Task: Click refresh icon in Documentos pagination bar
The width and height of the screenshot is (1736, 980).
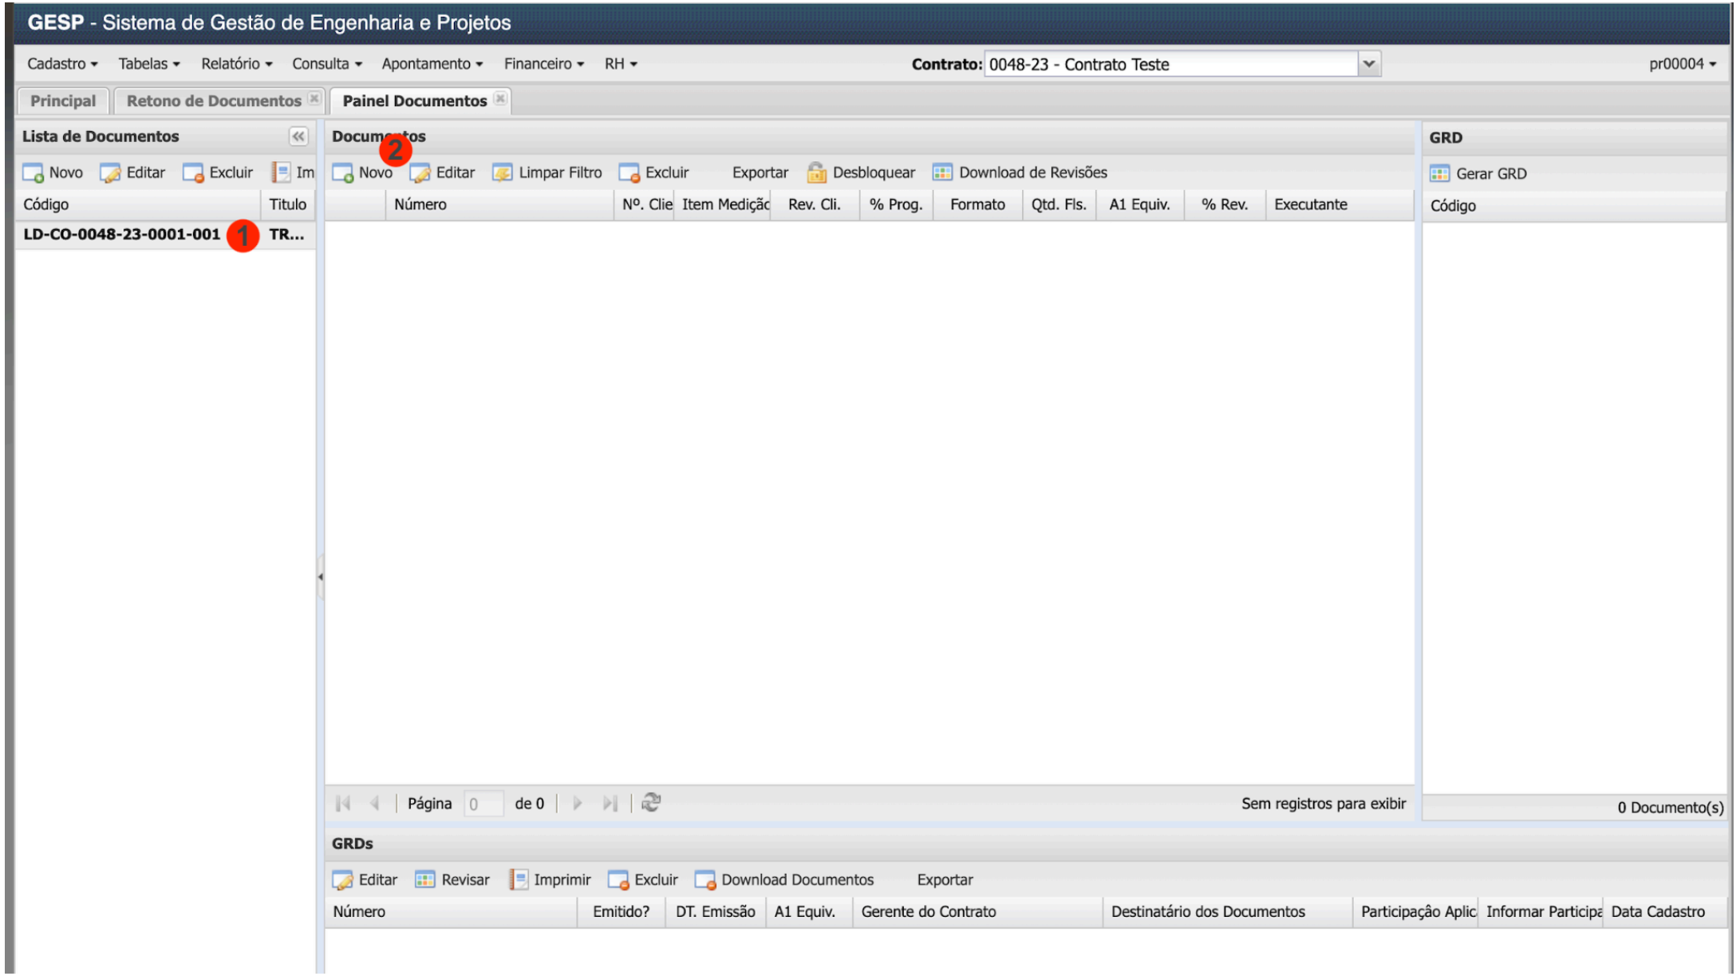Action: (651, 803)
